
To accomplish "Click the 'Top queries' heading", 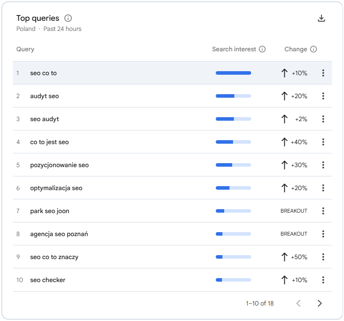I will click(38, 18).
